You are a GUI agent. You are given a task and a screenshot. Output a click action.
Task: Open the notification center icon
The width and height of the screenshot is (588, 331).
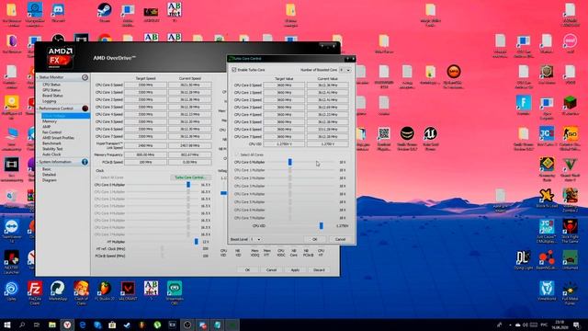pyautogui.click(x=576, y=325)
